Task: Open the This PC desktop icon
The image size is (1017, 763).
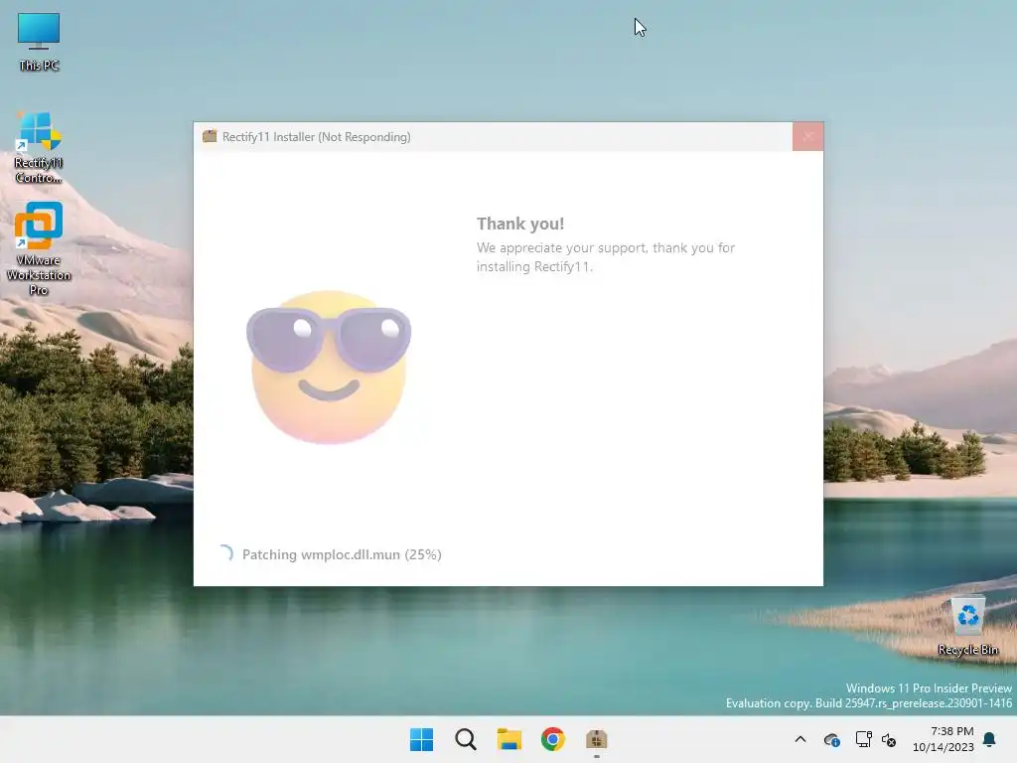Action: [39, 42]
